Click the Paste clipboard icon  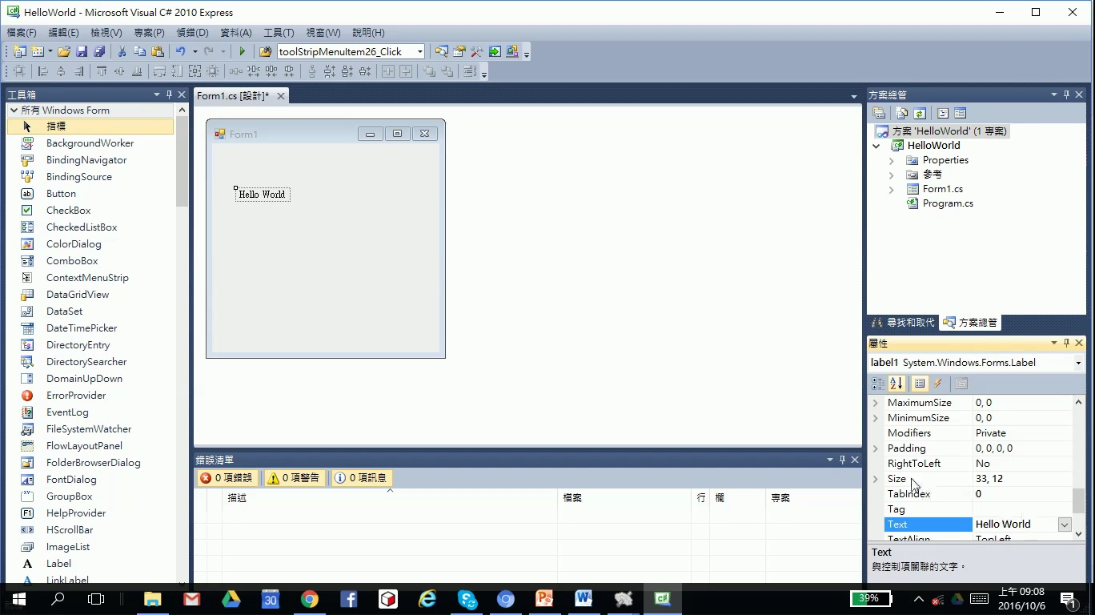(158, 51)
